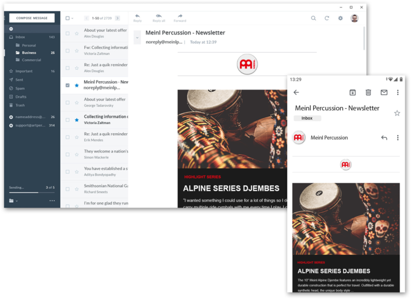This screenshot has width=411, height=299.
Task: Open the select-all checkbox dropdown arrow
Action: pyautogui.click(x=73, y=18)
